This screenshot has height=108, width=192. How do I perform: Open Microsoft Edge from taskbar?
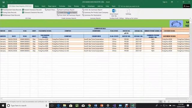click(x=58, y=105)
